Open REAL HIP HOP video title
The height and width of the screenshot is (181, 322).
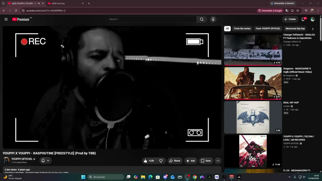pos(291,103)
